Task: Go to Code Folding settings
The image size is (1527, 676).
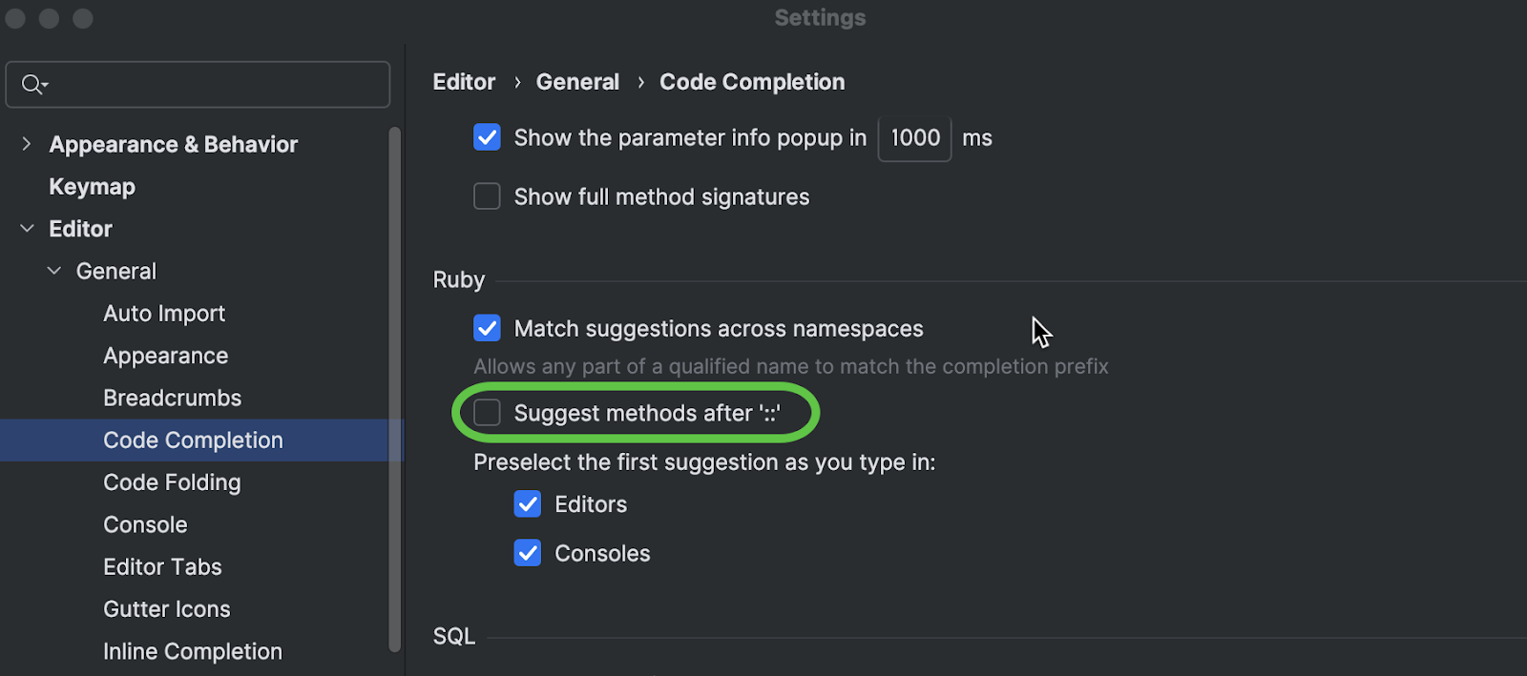Action: [172, 482]
